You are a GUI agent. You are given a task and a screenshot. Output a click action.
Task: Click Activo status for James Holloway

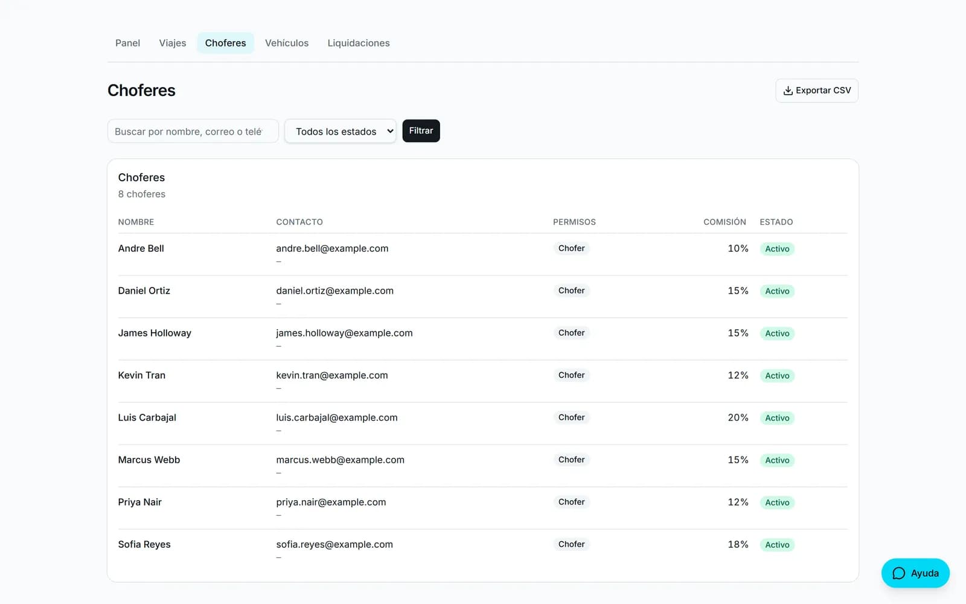click(777, 333)
